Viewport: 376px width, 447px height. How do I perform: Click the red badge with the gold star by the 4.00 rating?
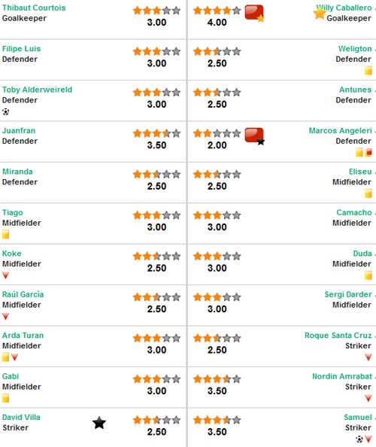254,13
